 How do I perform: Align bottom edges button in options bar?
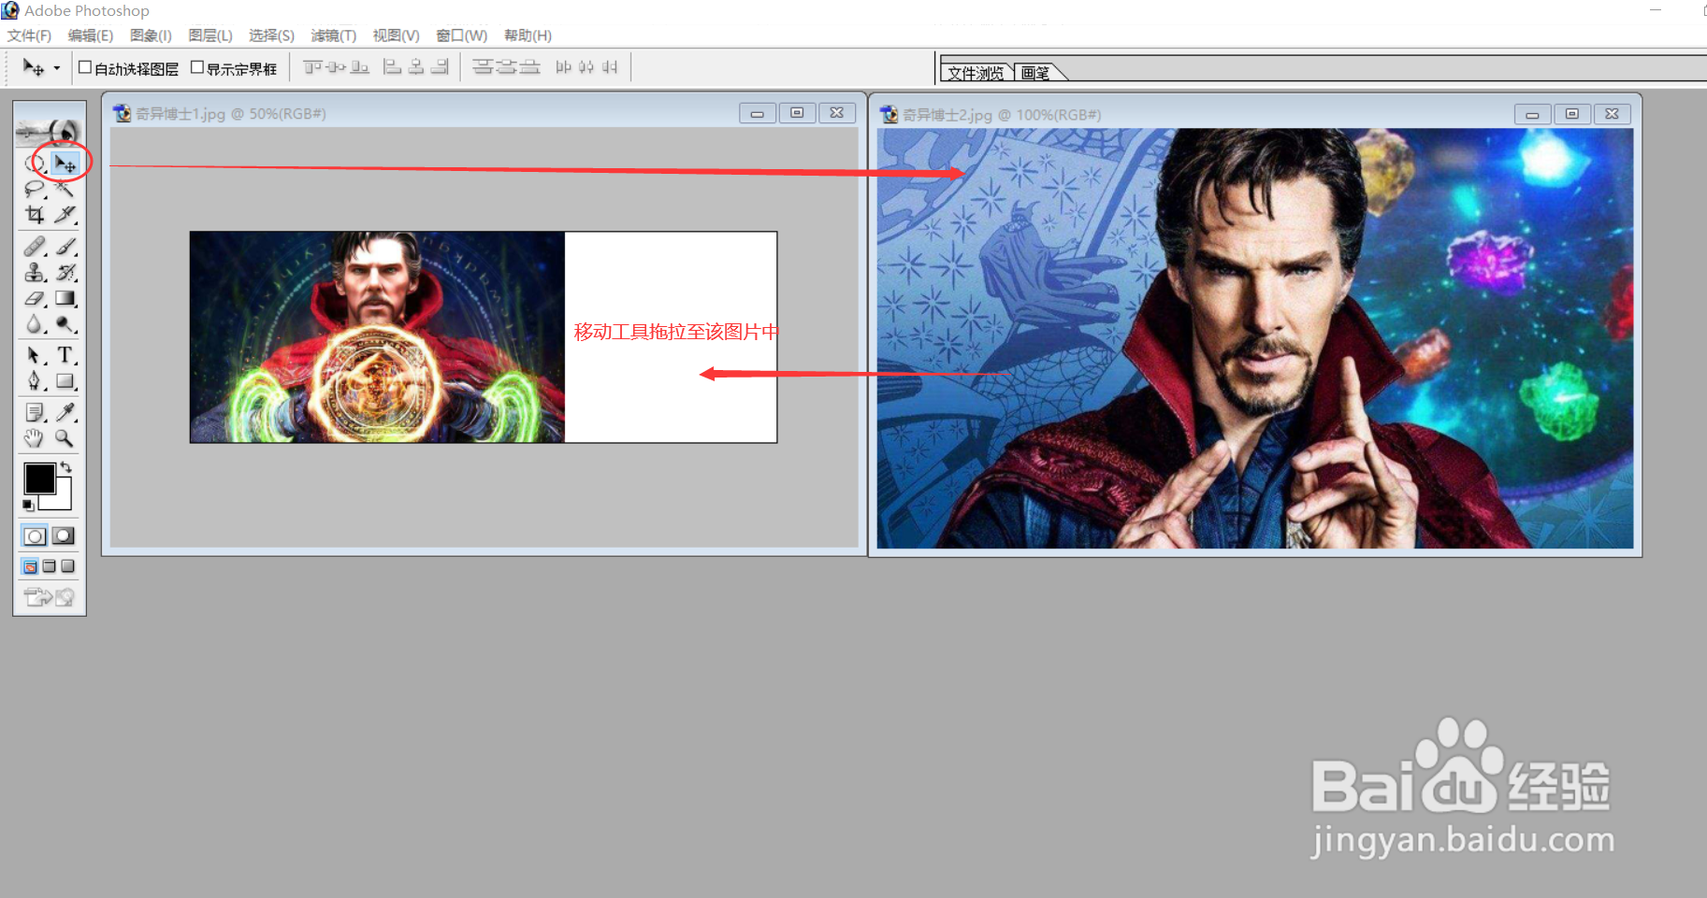(x=360, y=67)
